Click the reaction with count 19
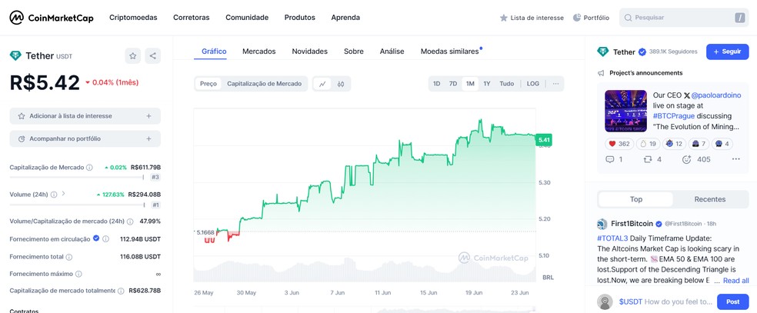Image resolution: width=757 pixels, height=313 pixels. pyautogui.click(x=648, y=144)
